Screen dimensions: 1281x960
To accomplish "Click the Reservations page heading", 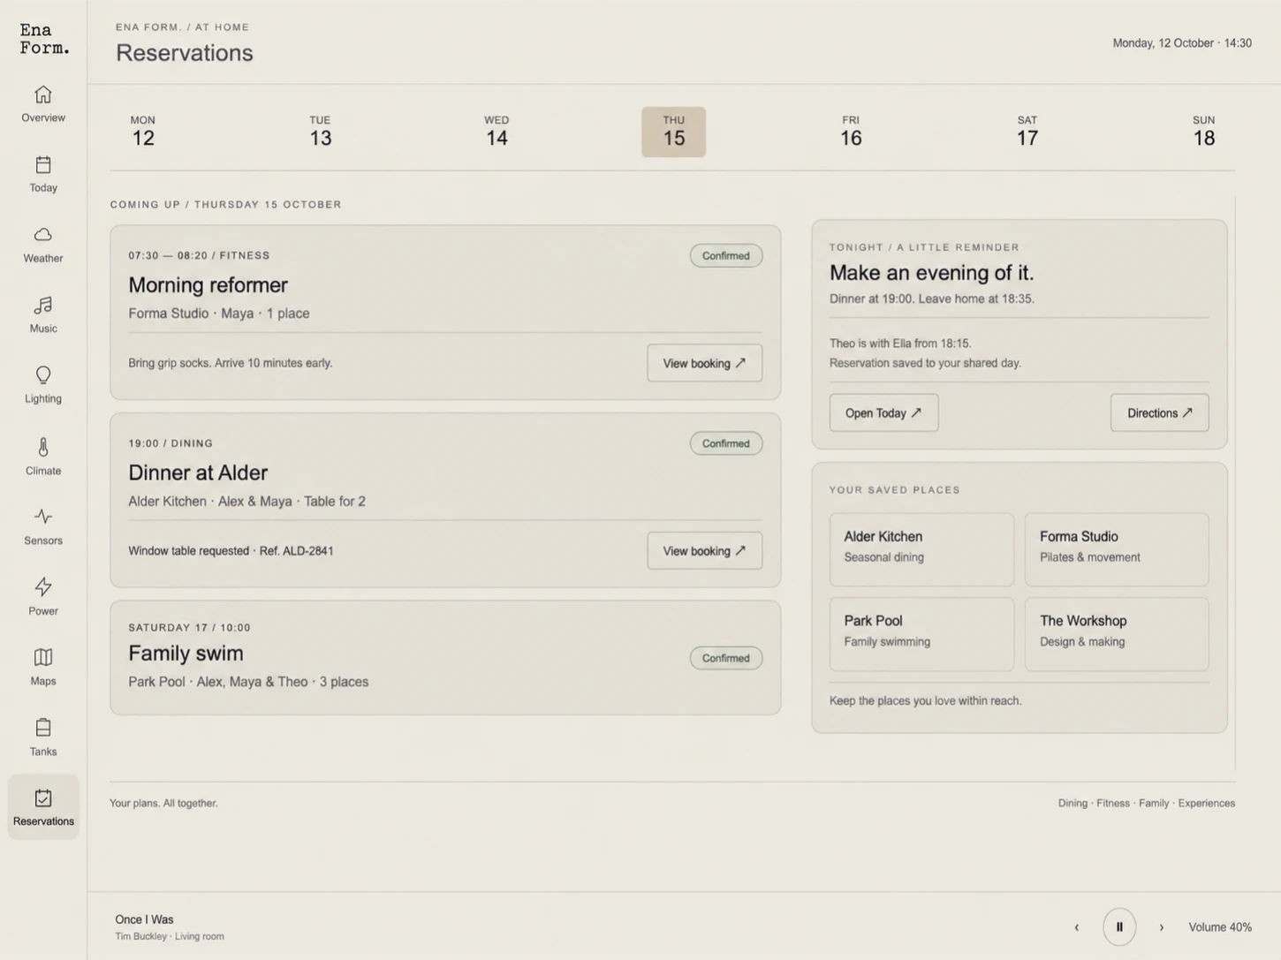I will coord(185,53).
